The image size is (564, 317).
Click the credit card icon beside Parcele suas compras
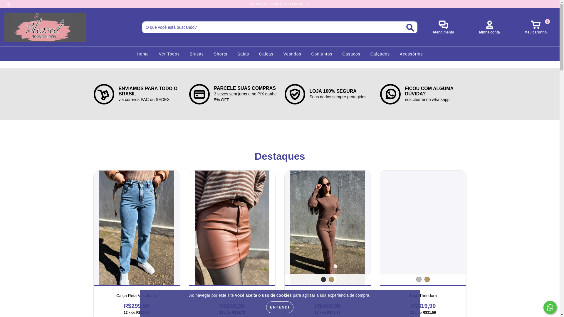(x=199, y=94)
